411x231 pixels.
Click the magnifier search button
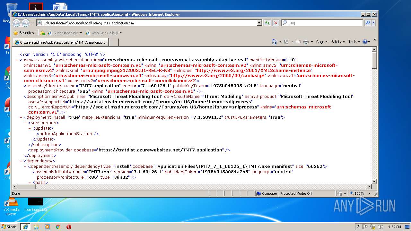[x=368, y=23]
